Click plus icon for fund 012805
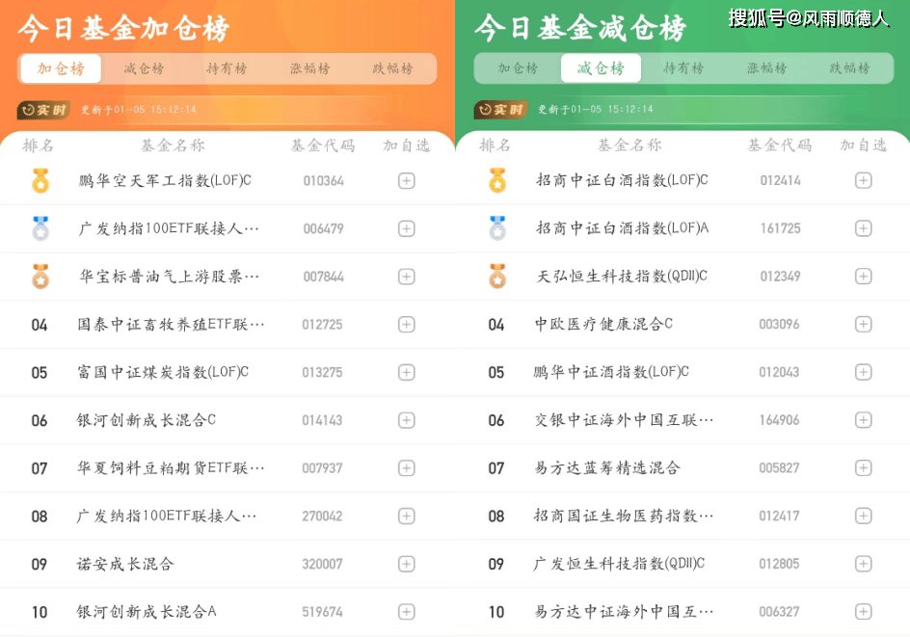Screen dimensions: 910x637 pyautogui.click(x=863, y=564)
